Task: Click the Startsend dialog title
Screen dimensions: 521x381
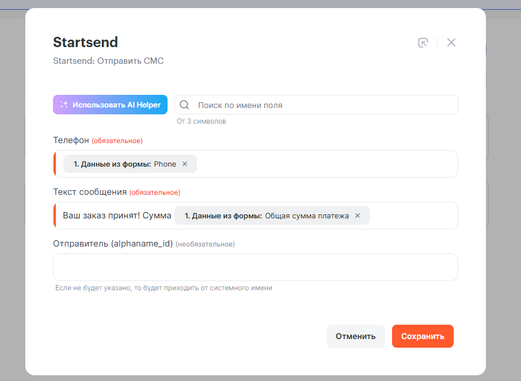Action: point(85,42)
